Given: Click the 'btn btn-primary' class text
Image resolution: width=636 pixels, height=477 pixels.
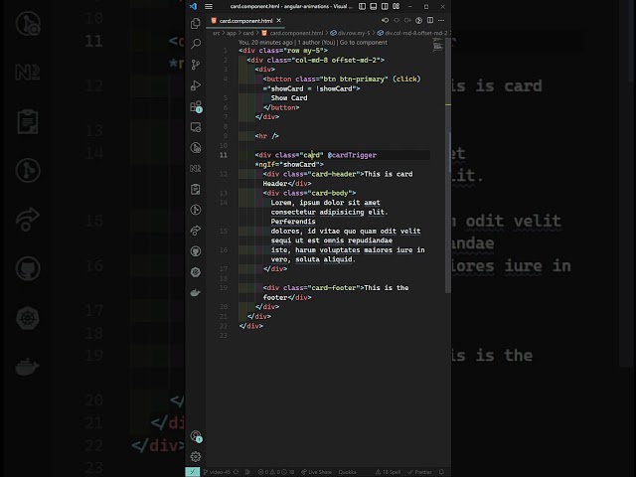Looking at the screenshot, I should (x=354, y=79).
